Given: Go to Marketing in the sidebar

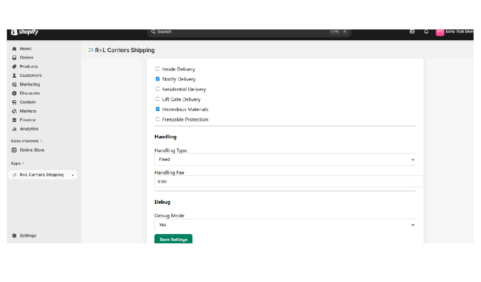Looking at the screenshot, I should pos(30,84).
